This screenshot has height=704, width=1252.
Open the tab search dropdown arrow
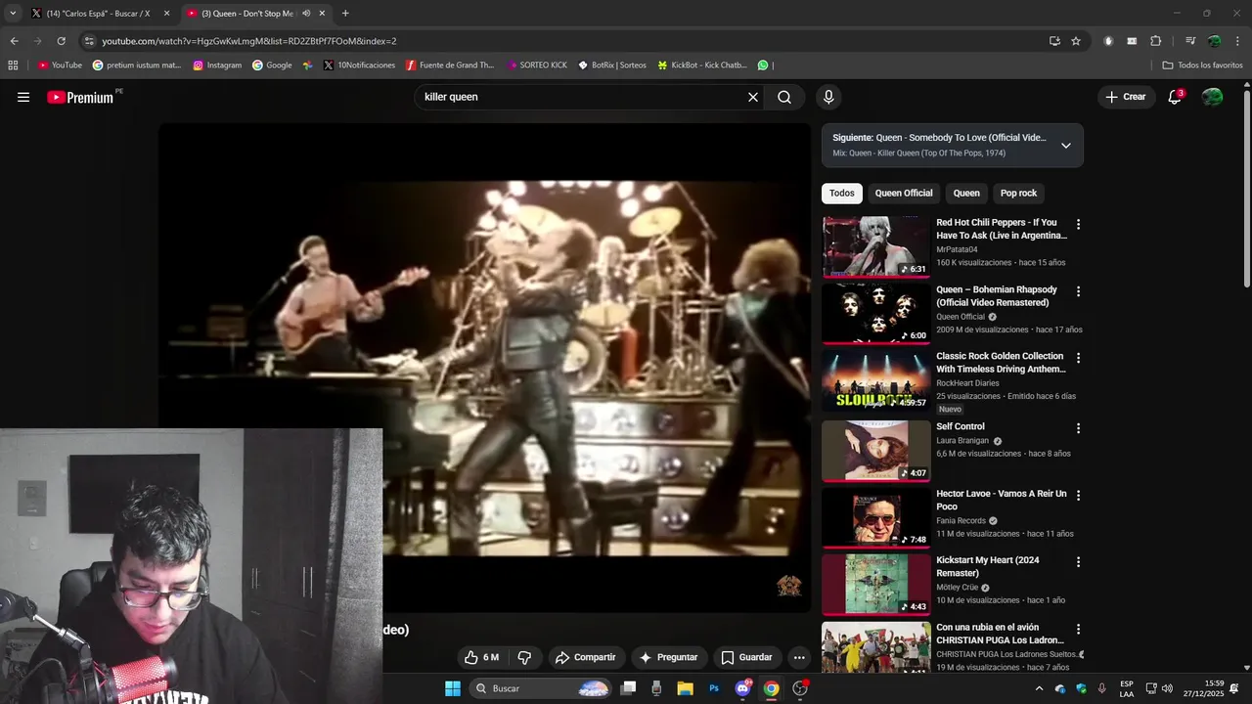coord(13,14)
